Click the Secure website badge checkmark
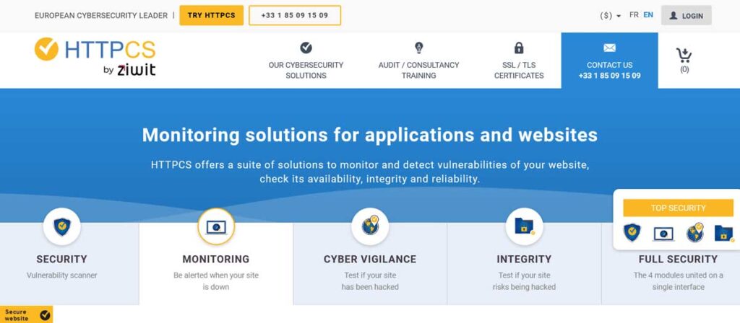 pos(45,315)
